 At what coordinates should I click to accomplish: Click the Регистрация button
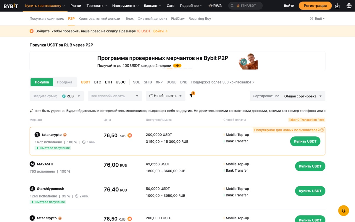click(315, 6)
